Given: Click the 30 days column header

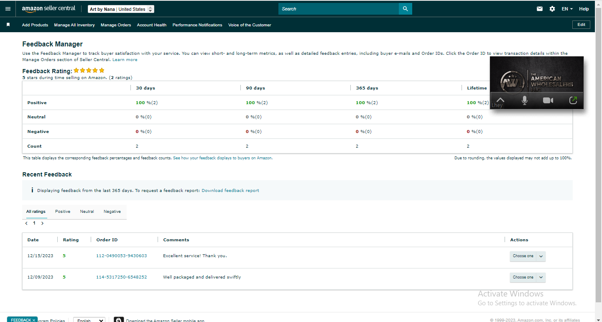Looking at the screenshot, I should click(145, 88).
